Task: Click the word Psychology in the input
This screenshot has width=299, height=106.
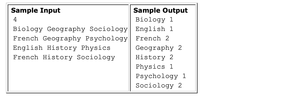Action: pos(106,39)
